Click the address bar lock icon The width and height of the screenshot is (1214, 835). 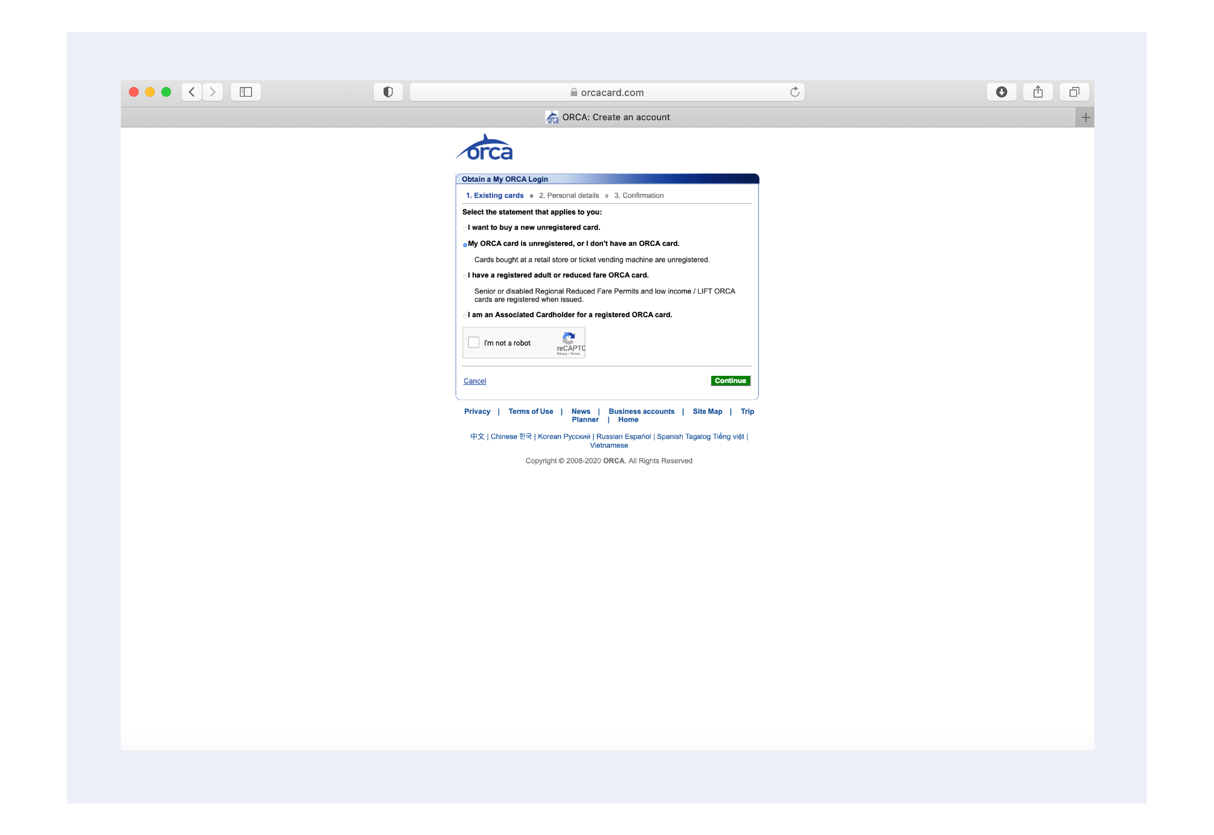pos(574,92)
